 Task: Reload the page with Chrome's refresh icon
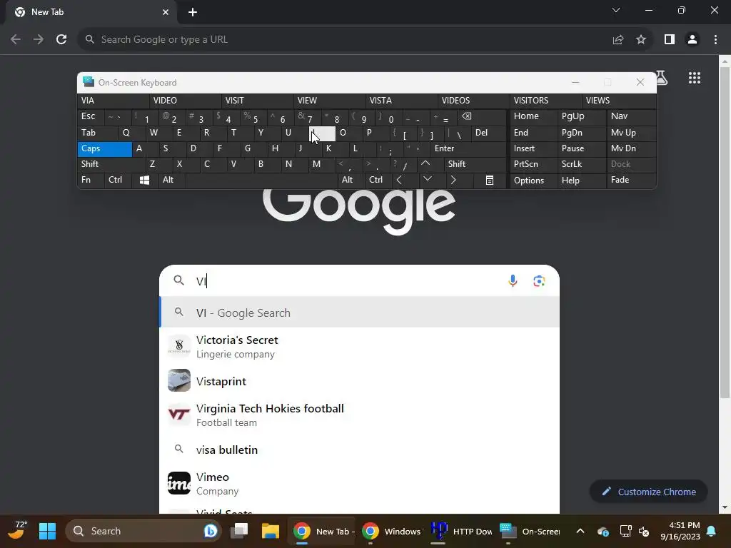(x=61, y=40)
